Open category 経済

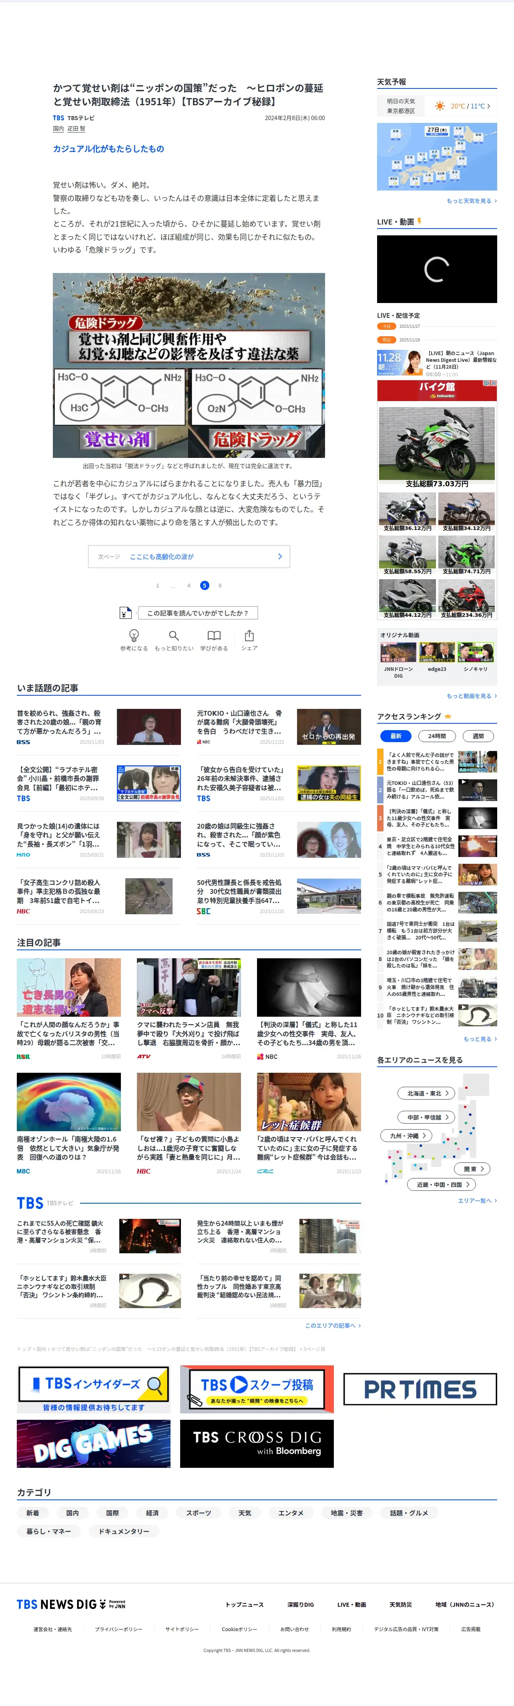tap(153, 1513)
